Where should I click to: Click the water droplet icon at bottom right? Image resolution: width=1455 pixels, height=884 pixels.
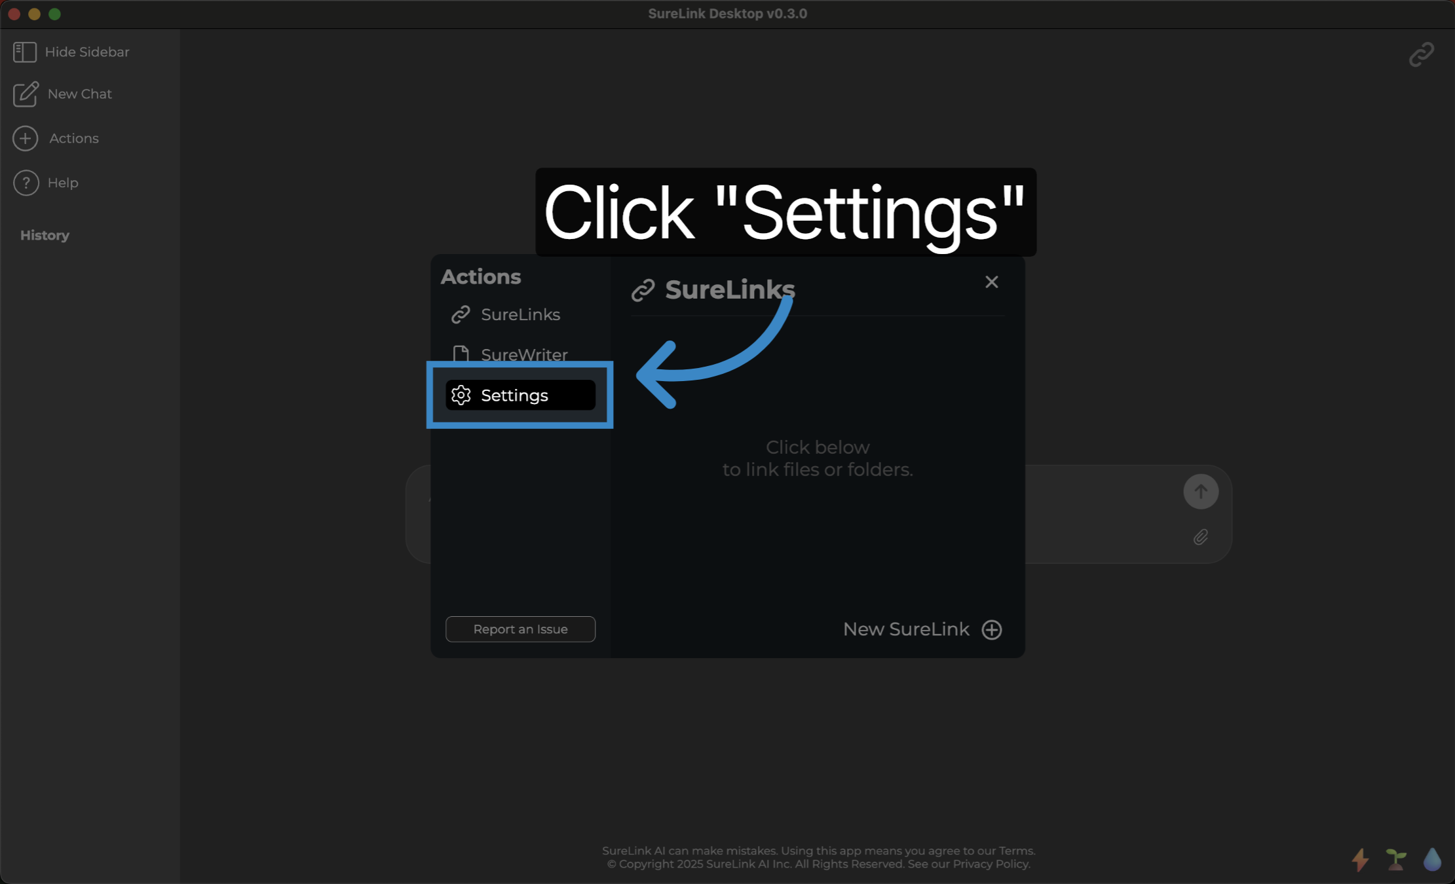pyautogui.click(x=1433, y=859)
